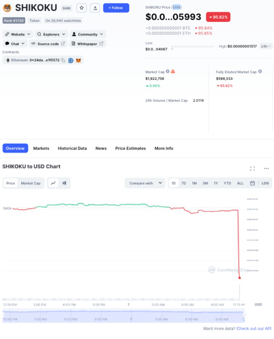Click the Ethereum contract logo
274x339 pixels.
8,60
